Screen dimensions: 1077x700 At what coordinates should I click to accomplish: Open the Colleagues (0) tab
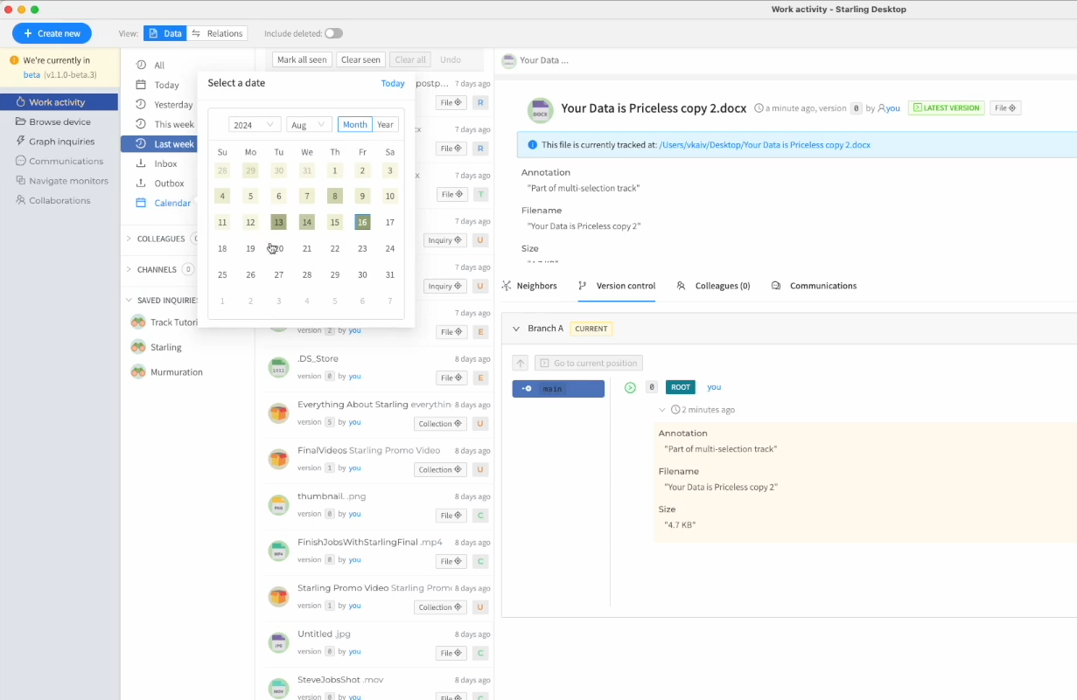tap(714, 286)
